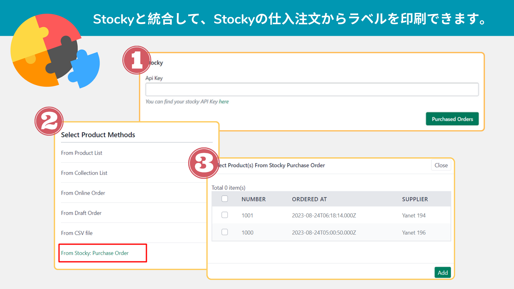Image resolution: width=514 pixels, height=289 pixels.
Task: Click the ORDERED AT column header
Action: click(309, 199)
